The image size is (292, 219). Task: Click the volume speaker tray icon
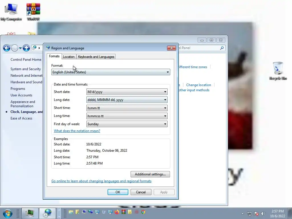point(263,214)
